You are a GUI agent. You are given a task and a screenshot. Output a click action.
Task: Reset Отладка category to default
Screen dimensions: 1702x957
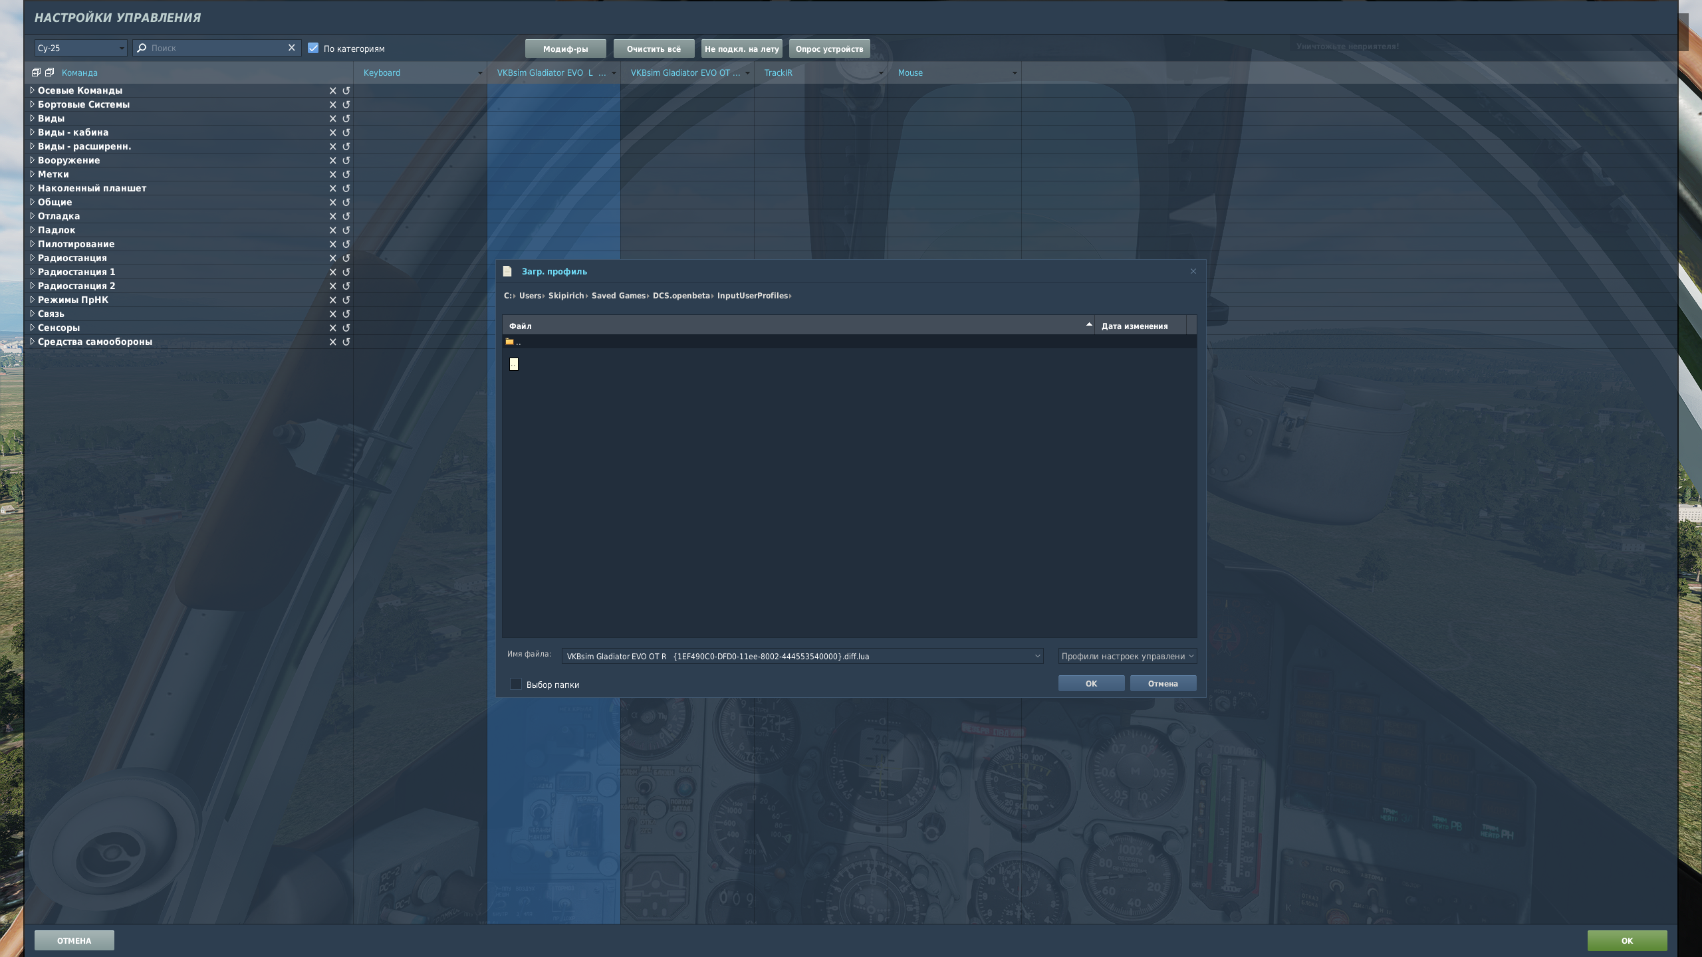pyautogui.click(x=346, y=216)
